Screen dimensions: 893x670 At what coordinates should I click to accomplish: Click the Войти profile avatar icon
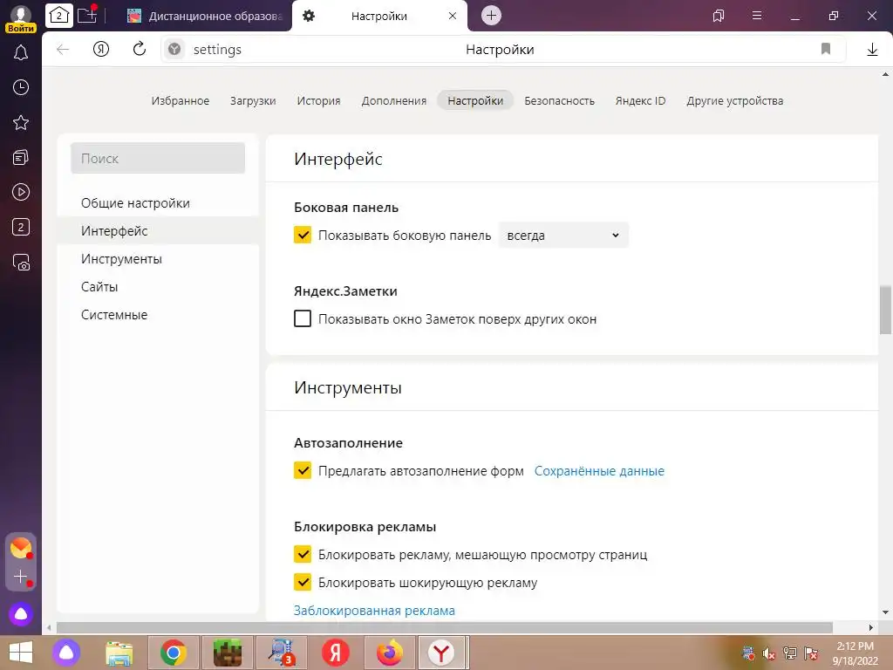21,17
